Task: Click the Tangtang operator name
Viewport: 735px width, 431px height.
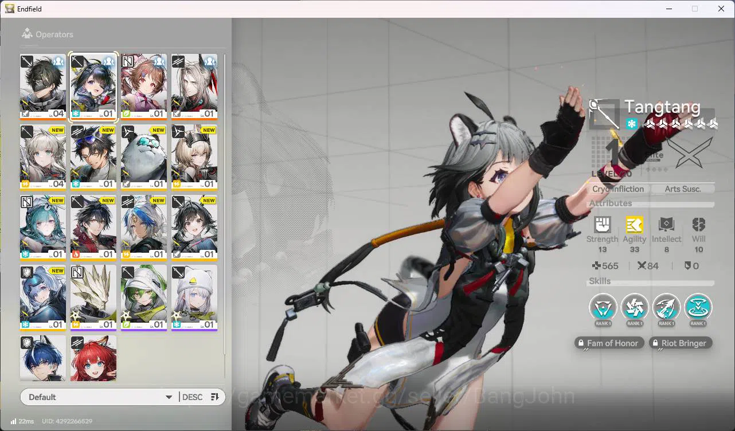Action: coord(662,107)
